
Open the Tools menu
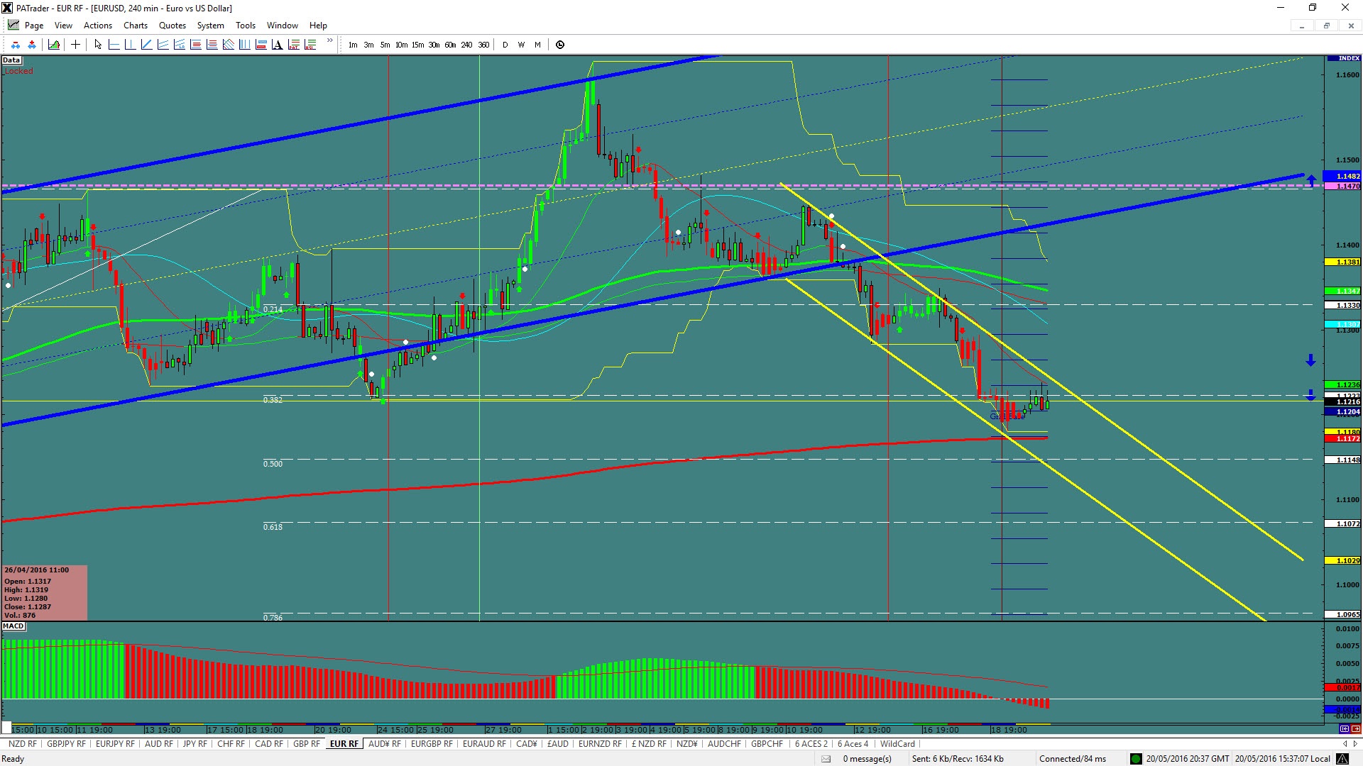tap(246, 26)
